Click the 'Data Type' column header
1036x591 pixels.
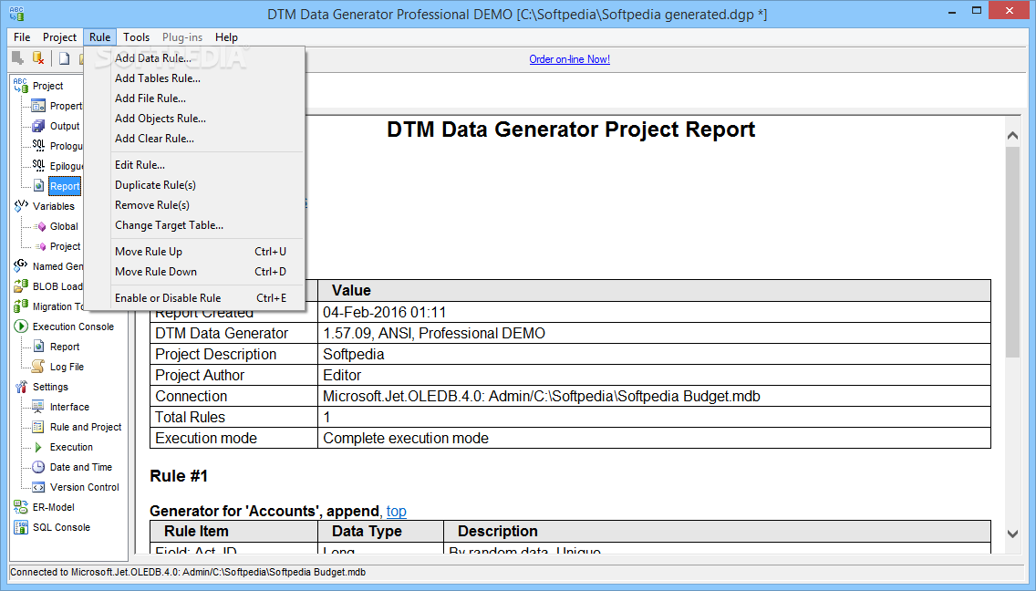click(x=380, y=531)
